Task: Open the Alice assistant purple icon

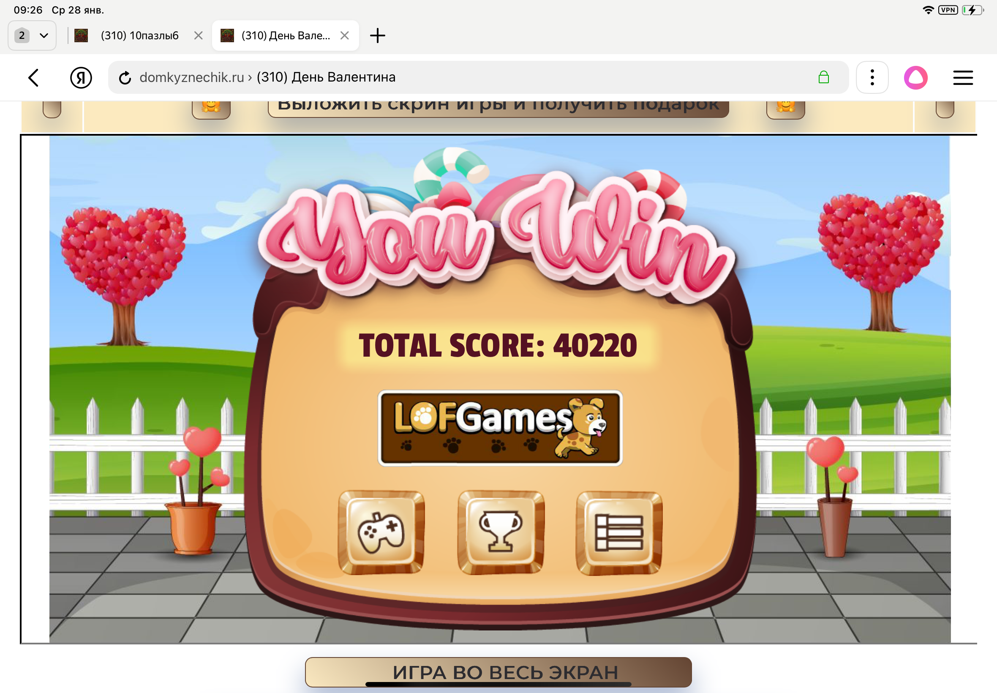Action: (x=915, y=78)
